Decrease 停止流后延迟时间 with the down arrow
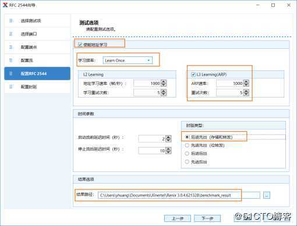The width and height of the screenshot is (297, 226). pos(168,152)
